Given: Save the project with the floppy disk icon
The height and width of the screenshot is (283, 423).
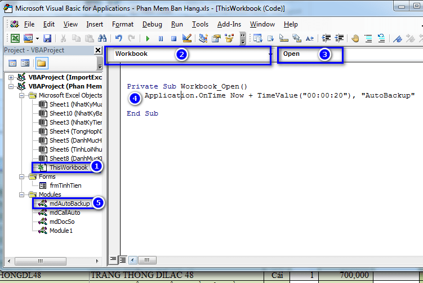Looking at the screenshot, I should (x=47, y=38).
